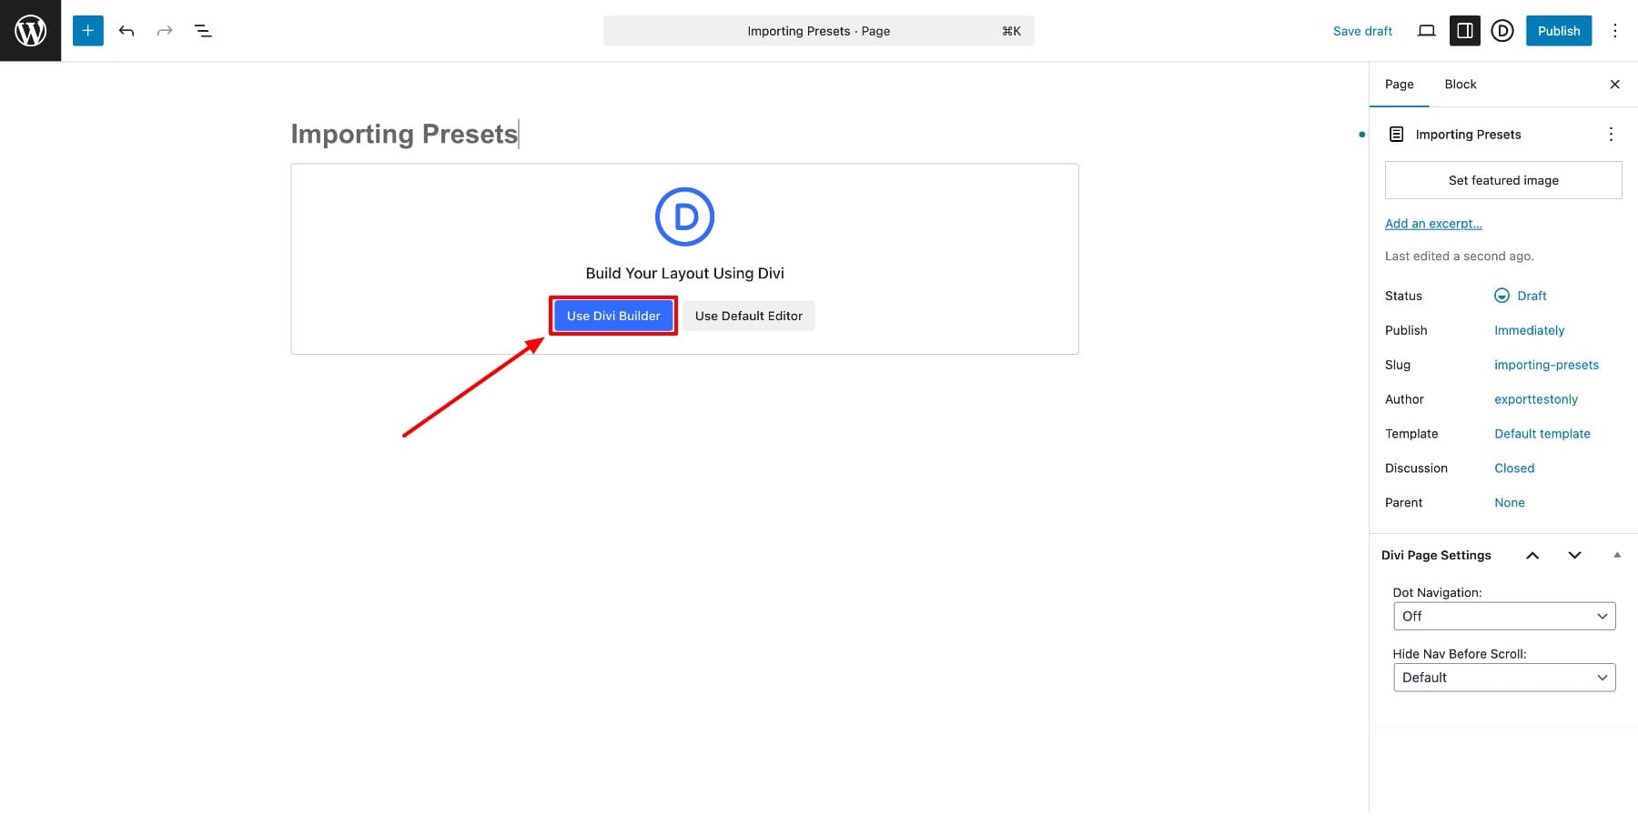Click the Importing Presets page title field

click(x=404, y=134)
